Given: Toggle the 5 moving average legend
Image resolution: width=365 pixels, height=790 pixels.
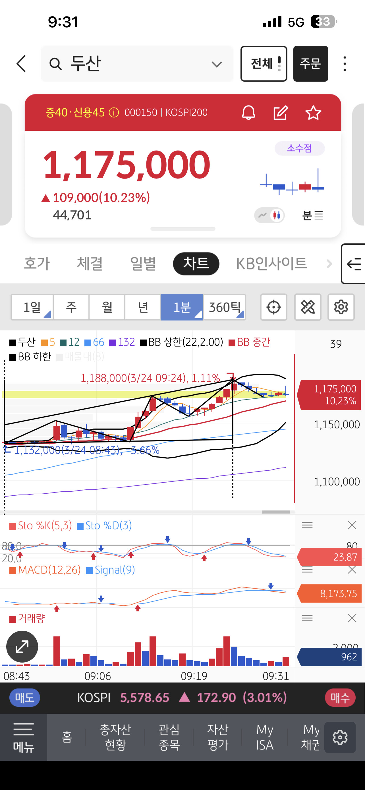Looking at the screenshot, I should 48,342.
